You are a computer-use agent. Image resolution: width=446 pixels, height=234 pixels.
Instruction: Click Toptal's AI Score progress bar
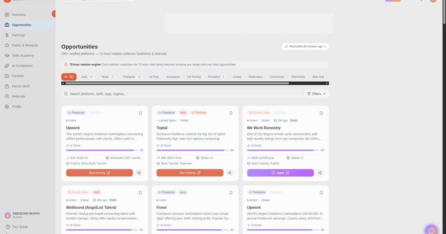click(193, 150)
